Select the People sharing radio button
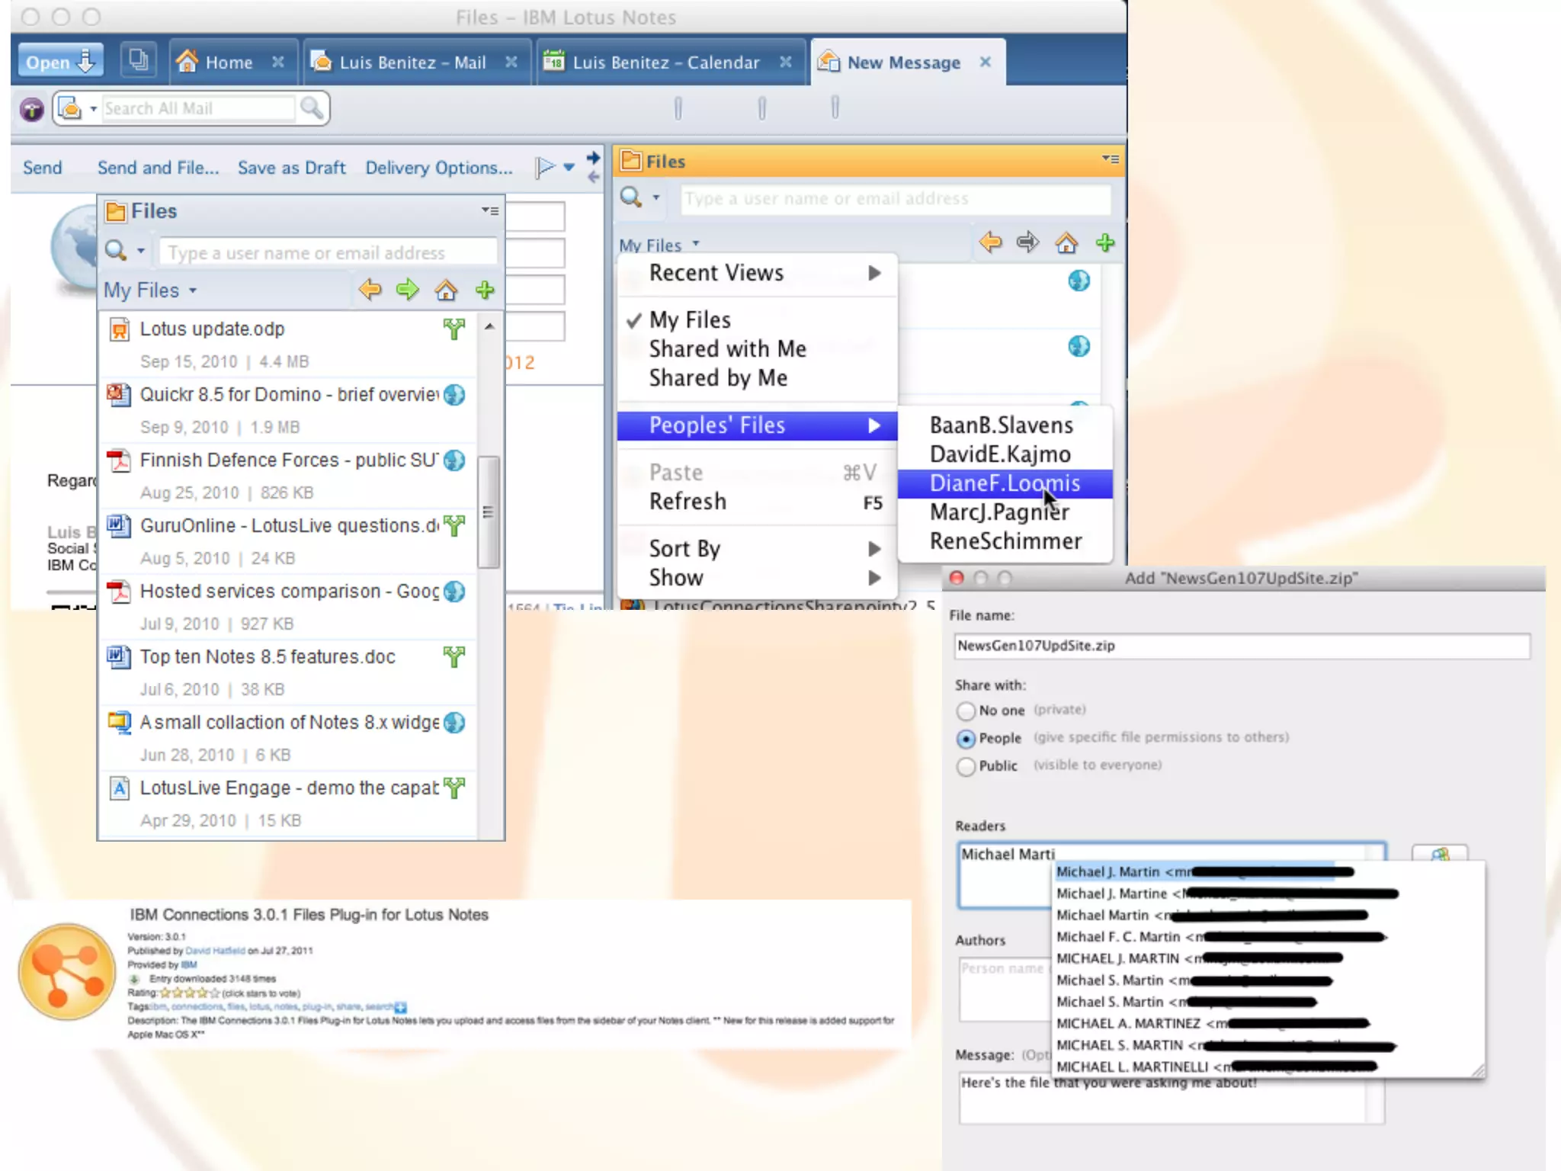The width and height of the screenshot is (1561, 1171). click(x=966, y=738)
